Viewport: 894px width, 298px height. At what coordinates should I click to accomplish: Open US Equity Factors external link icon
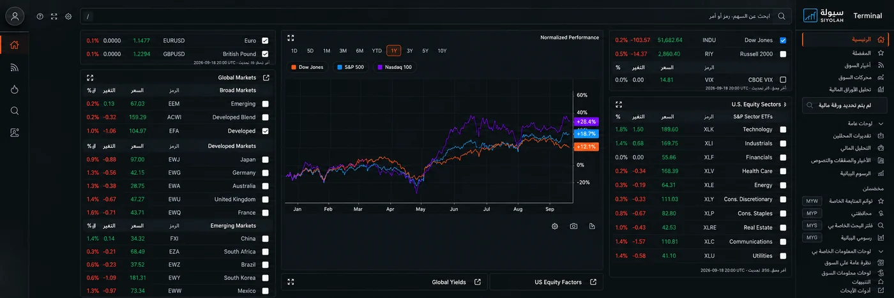593,282
